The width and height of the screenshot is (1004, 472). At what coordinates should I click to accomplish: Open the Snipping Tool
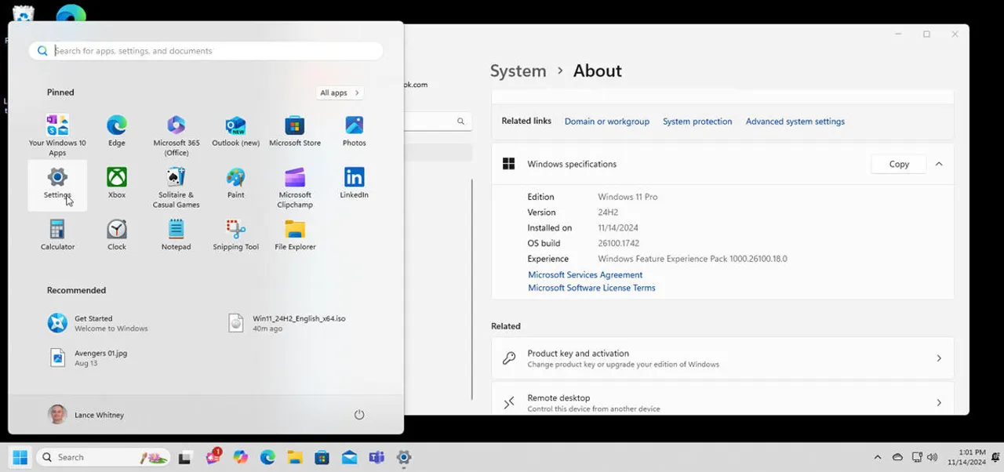tap(235, 234)
